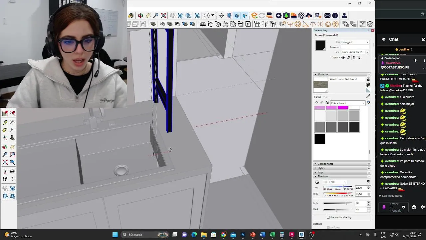
Task: Open the Colors-Named library dropdown
Action: [x=348, y=103]
